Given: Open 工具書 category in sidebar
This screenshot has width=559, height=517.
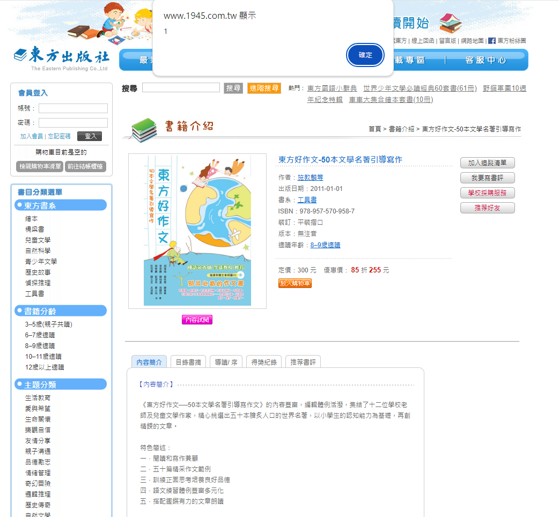Looking at the screenshot, I should point(34,293).
